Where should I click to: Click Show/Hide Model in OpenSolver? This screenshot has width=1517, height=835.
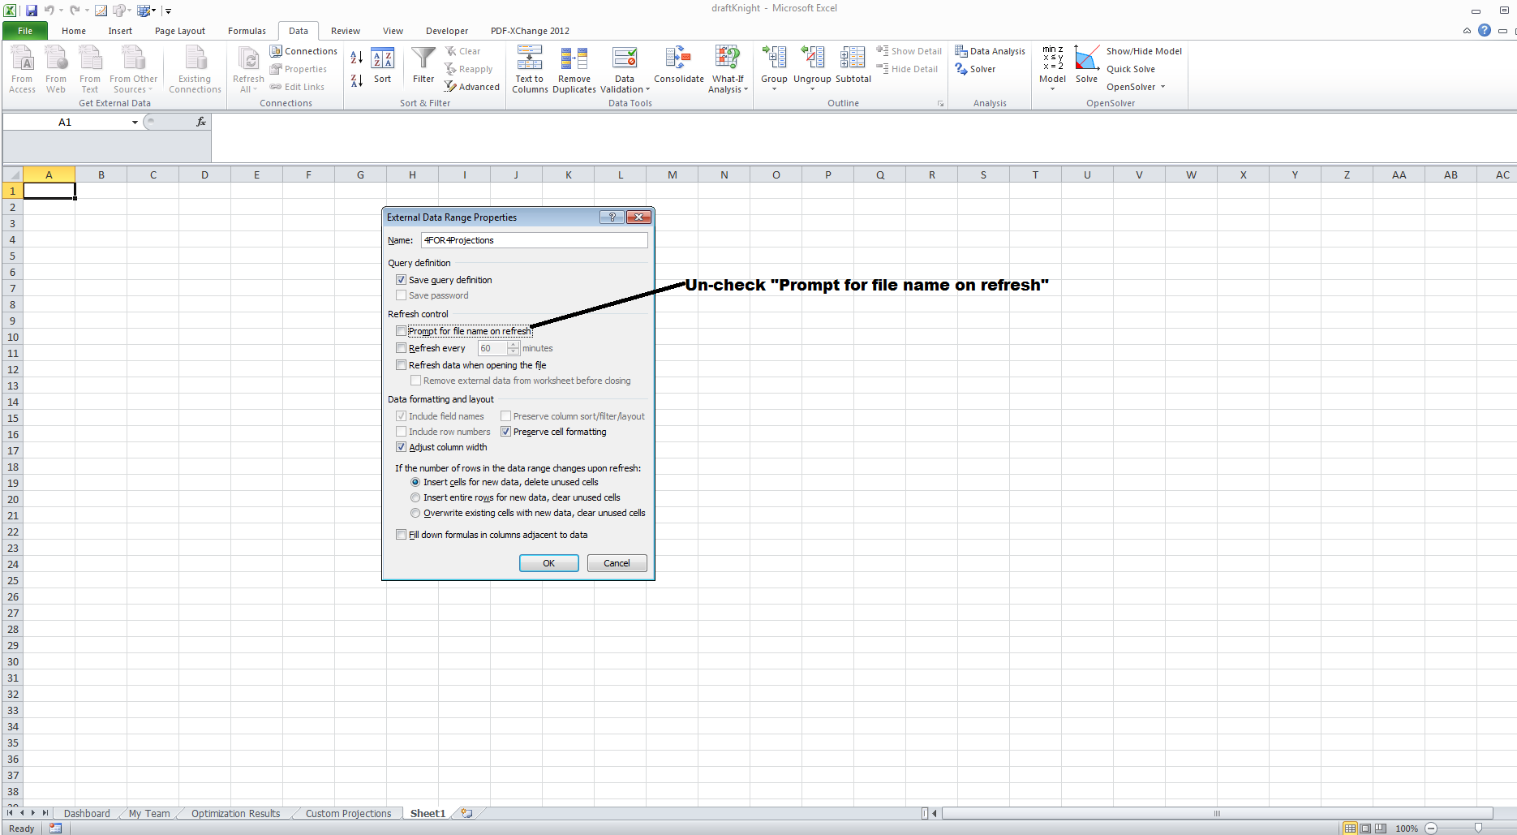1144,51
